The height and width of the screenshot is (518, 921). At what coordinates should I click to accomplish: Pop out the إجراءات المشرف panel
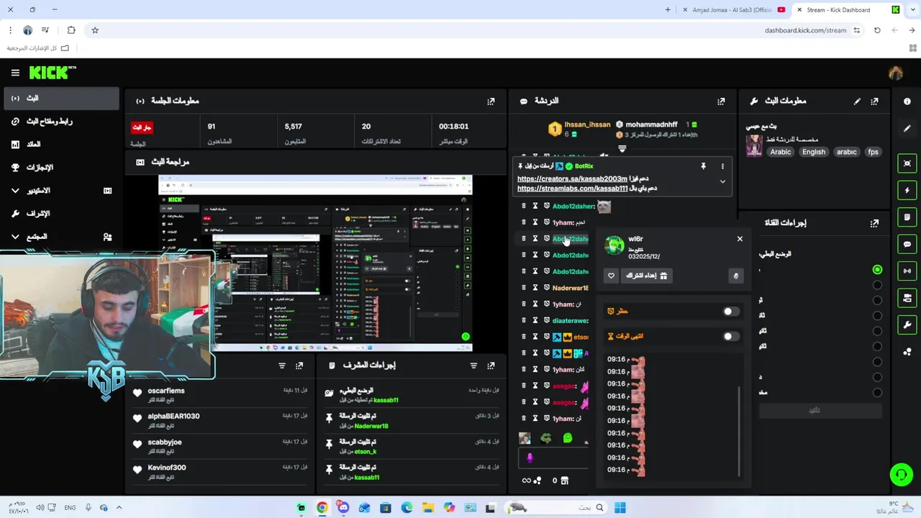coord(491,365)
